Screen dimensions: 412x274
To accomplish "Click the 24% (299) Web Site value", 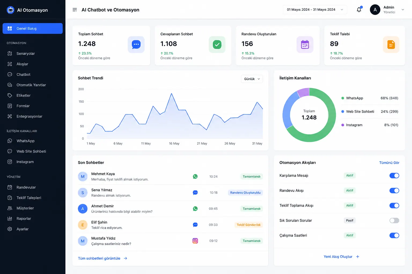I will pyautogui.click(x=389, y=112).
